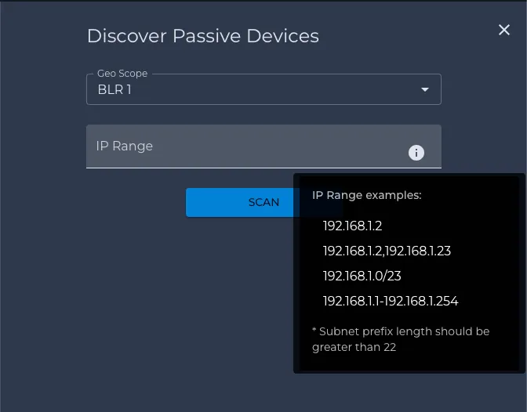Image resolution: width=527 pixels, height=412 pixels.
Task: Open the Geo Scope dropdown
Action: click(x=263, y=89)
